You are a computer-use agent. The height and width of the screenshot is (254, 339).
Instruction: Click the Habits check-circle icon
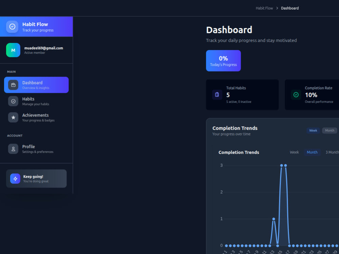coord(13,101)
